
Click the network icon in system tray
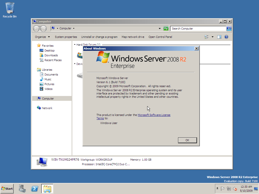229,189
